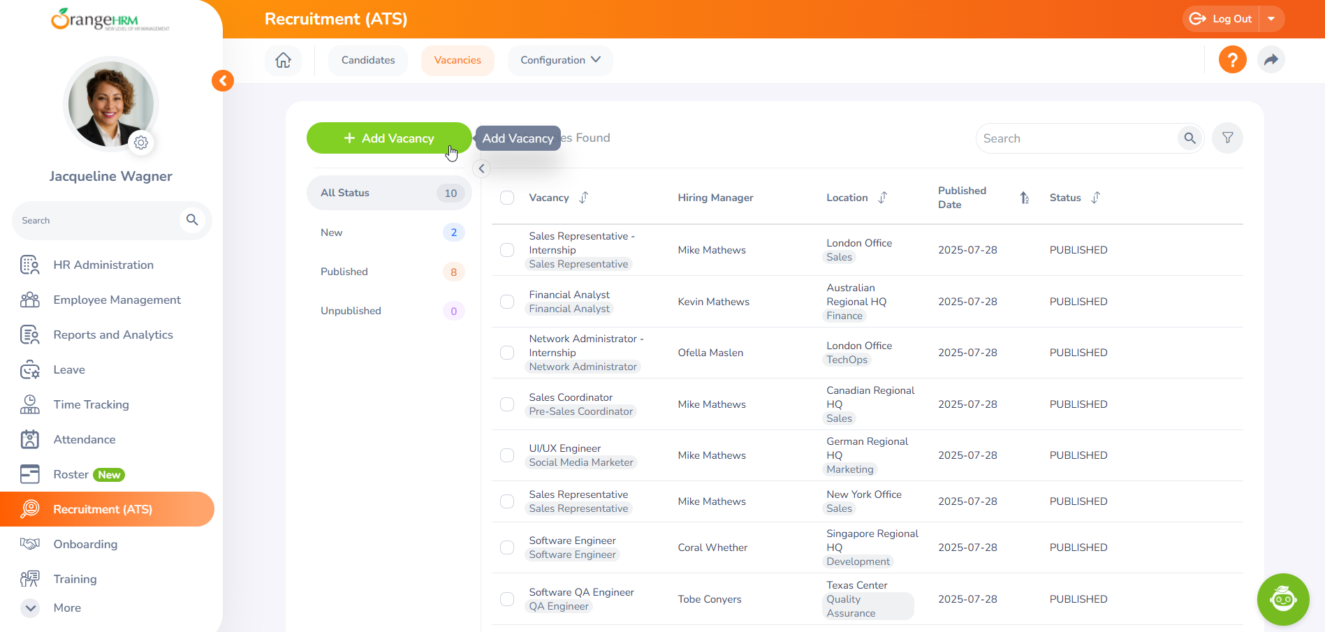Viewport: 1325px width, 632px height.
Task: Click the Add Vacancy button
Action: pos(388,138)
